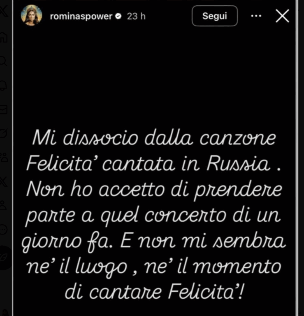Click the Segui follow button

click(215, 16)
